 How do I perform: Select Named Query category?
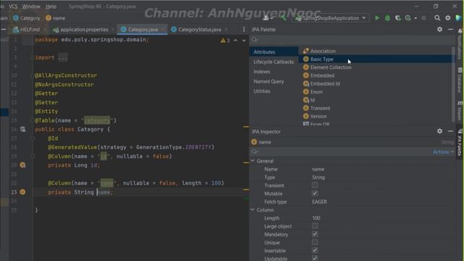269,81
